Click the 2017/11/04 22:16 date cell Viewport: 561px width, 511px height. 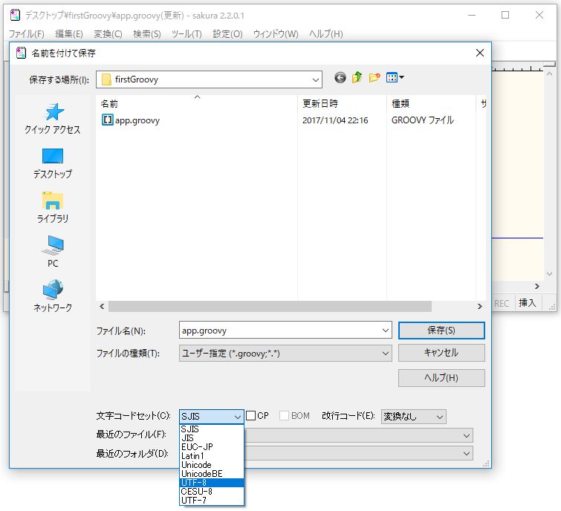pyautogui.click(x=335, y=120)
